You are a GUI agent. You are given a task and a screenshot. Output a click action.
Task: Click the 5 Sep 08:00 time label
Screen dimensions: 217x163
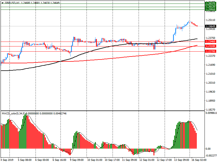(x=25, y=160)
